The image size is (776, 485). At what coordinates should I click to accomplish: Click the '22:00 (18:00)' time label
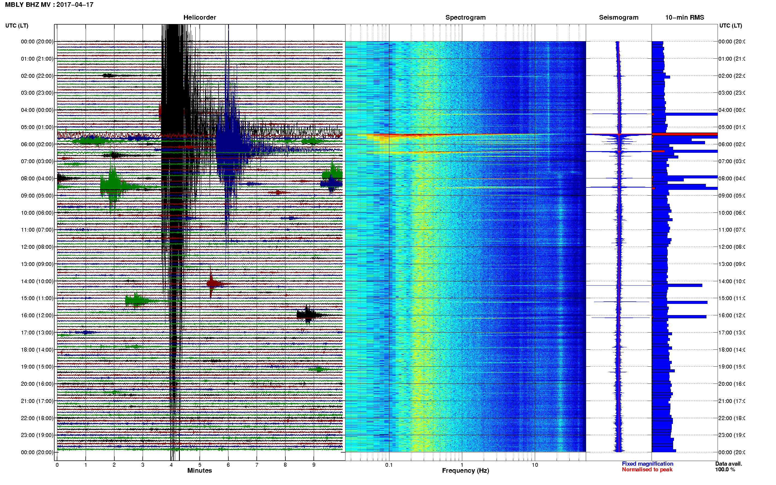point(37,418)
